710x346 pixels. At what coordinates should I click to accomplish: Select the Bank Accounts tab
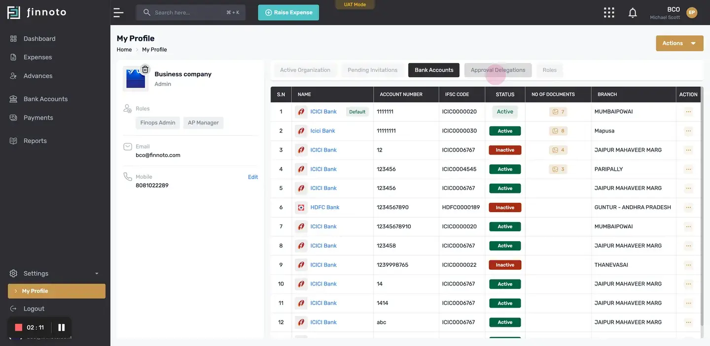(x=434, y=70)
